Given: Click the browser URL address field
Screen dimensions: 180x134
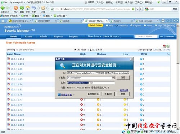Looking at the screenshot, I should point(93,9).
